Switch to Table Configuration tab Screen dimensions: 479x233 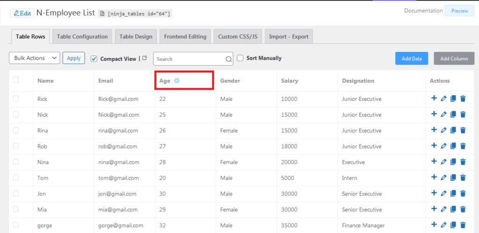click(82, 36)
